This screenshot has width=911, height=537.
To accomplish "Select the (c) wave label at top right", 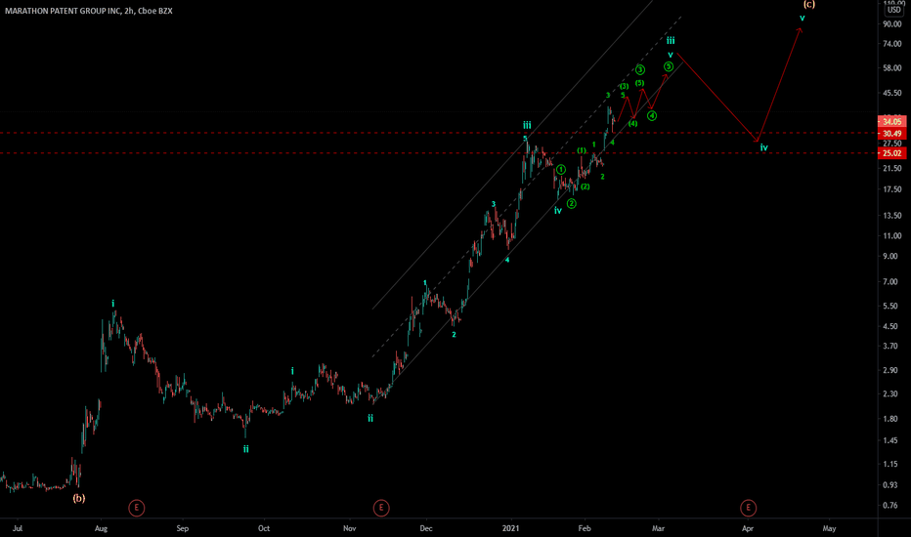I will 808,4.
